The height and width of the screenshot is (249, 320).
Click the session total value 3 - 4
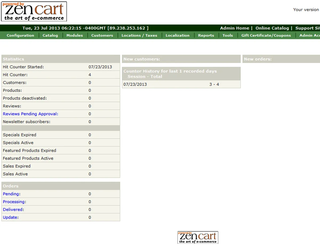[x=214, y=84]
